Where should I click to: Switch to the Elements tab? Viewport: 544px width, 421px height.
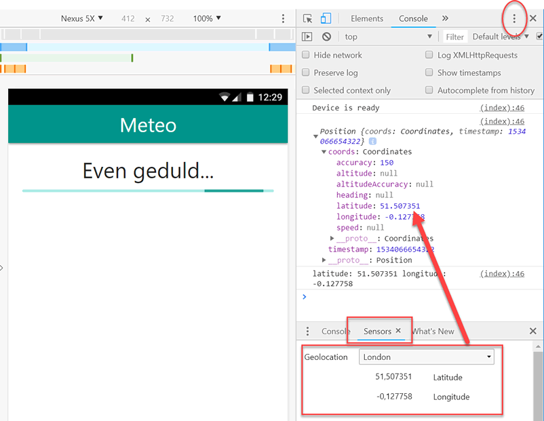click(367, 18)
